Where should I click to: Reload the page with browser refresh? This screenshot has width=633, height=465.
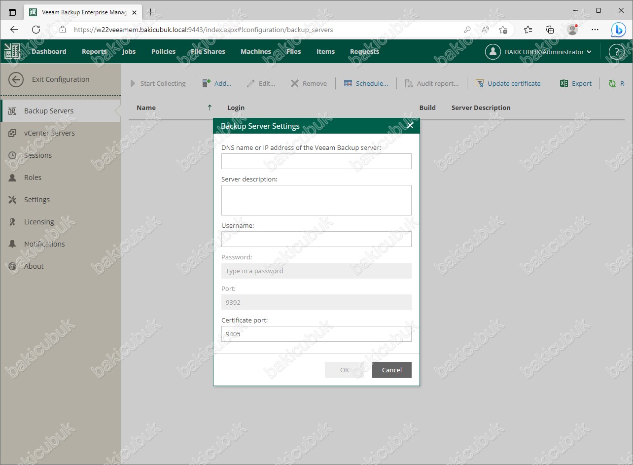pyautogui.click(x=35, y=30)
